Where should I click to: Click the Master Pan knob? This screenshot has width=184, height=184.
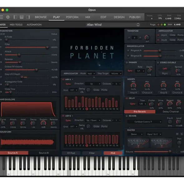click(179, 143)
